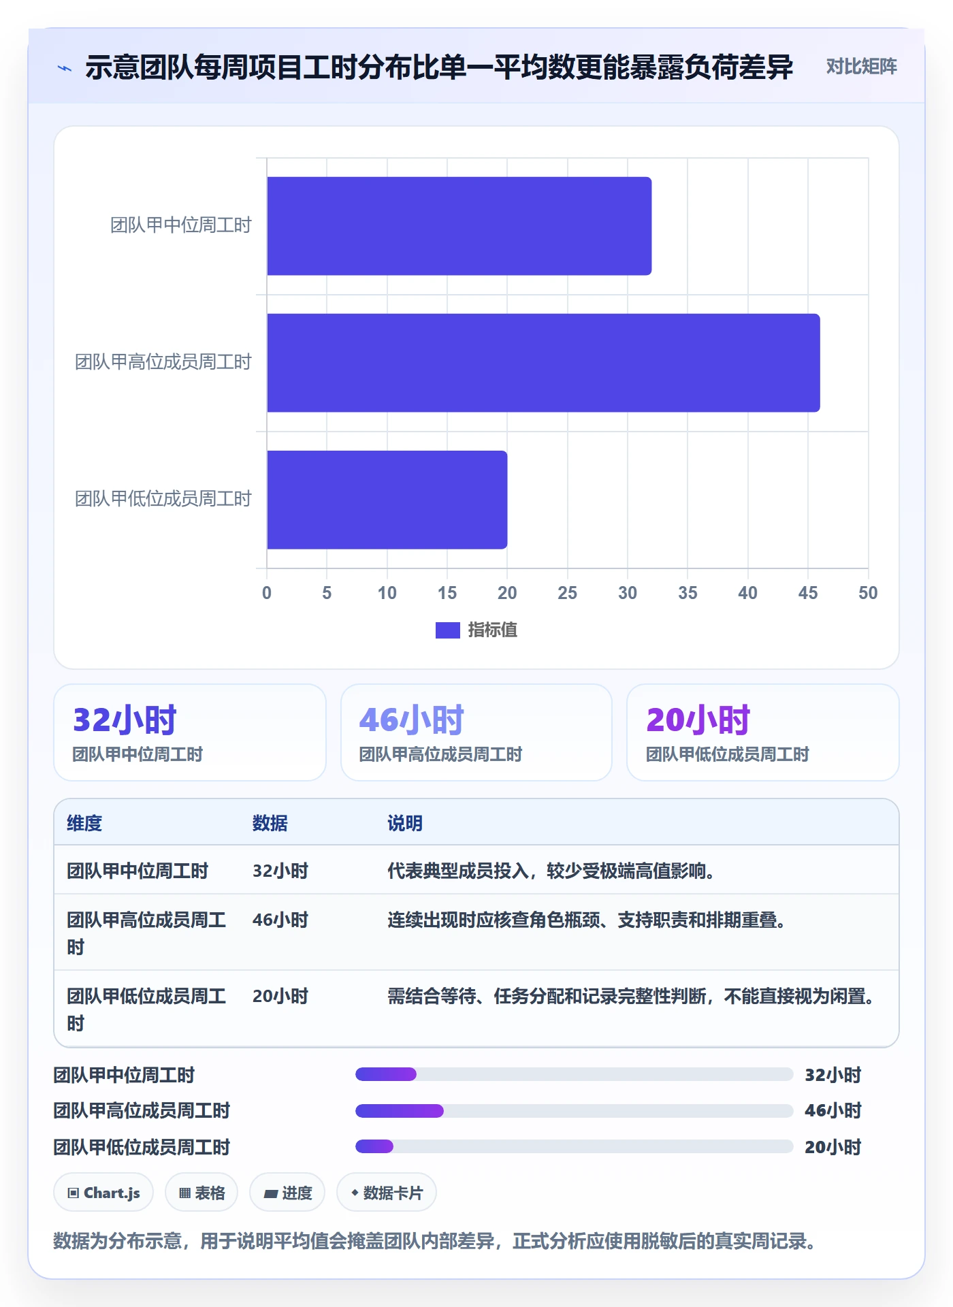Click the 25 tick on the chart axis
The width and height of the screenshot is (953, 1307).
[567, 593]
